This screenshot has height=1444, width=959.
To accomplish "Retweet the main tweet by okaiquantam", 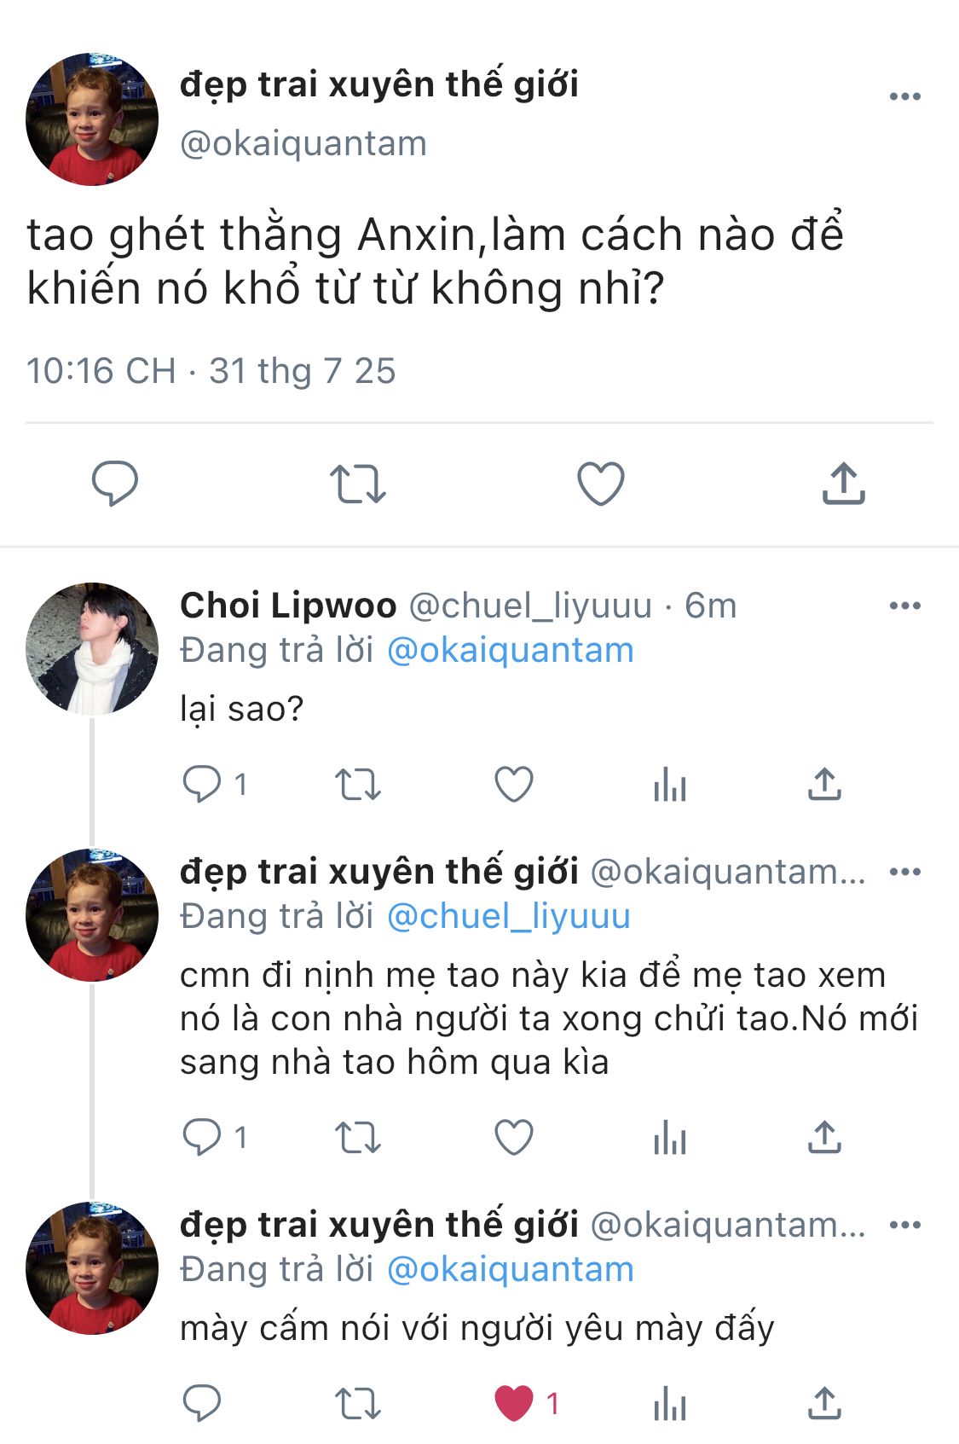I will pyautogui.click(x=357, y=484).
